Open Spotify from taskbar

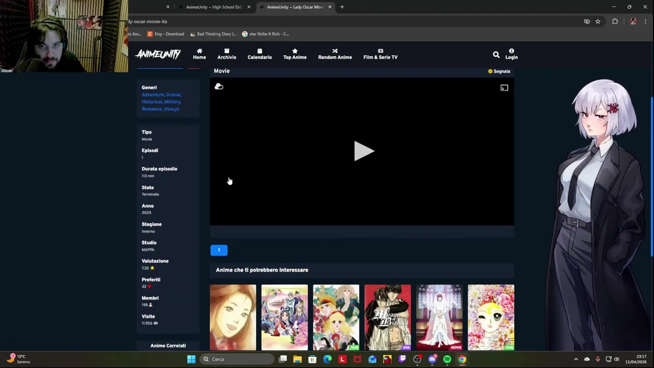(x=447, y=359)
